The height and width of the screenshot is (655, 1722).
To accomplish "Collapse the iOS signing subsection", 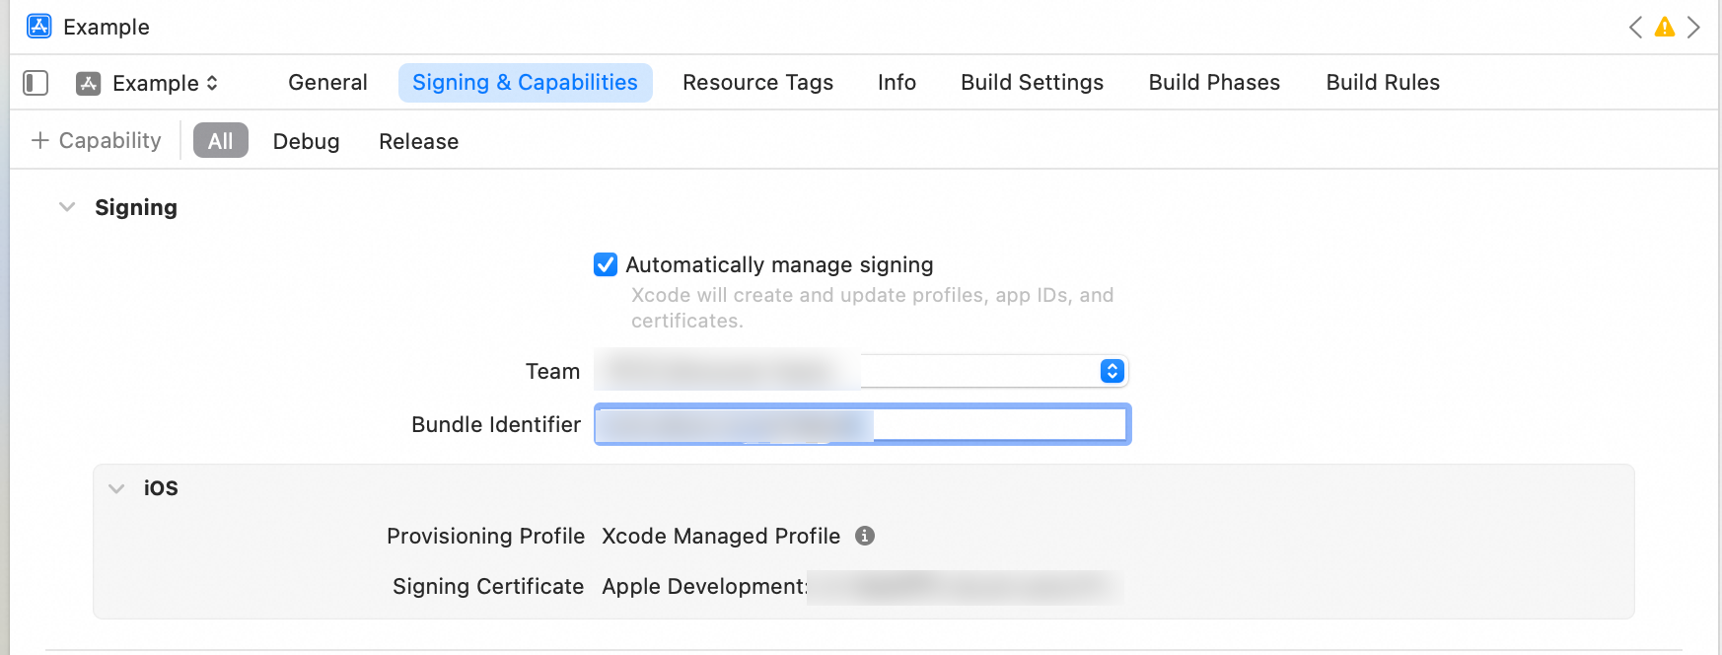I will pos(116,488).
